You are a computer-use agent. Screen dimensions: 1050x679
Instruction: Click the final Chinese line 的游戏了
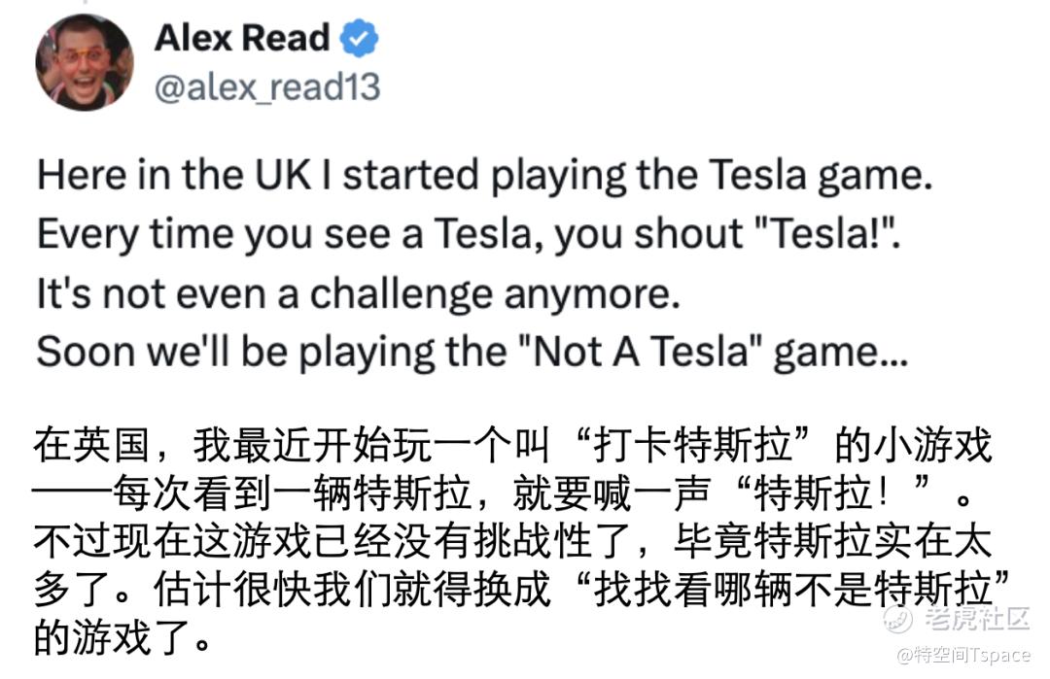122,638
